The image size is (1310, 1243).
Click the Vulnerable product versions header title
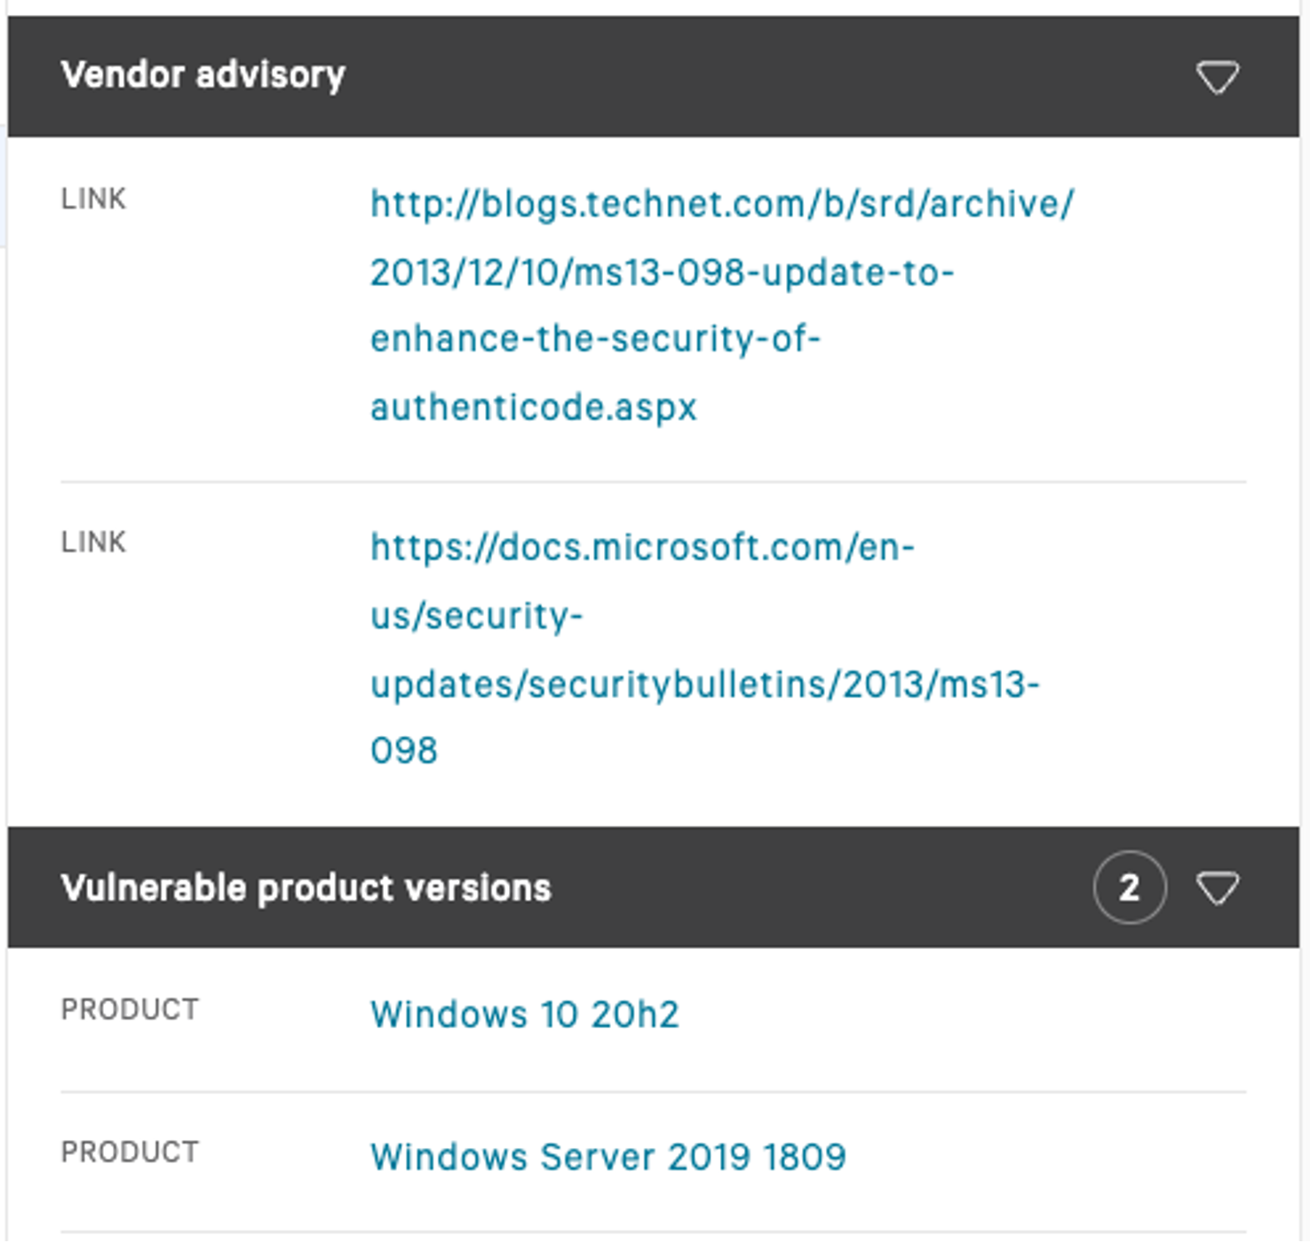(306, 888)
